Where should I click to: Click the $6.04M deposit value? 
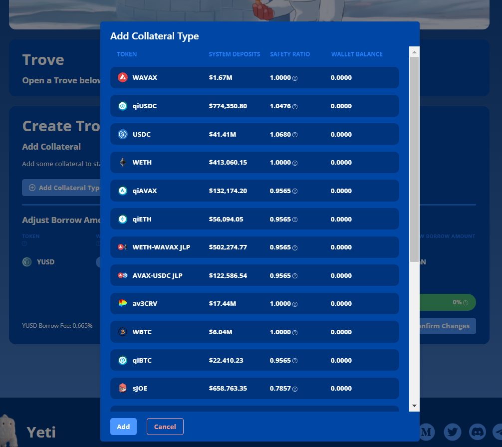221,332
